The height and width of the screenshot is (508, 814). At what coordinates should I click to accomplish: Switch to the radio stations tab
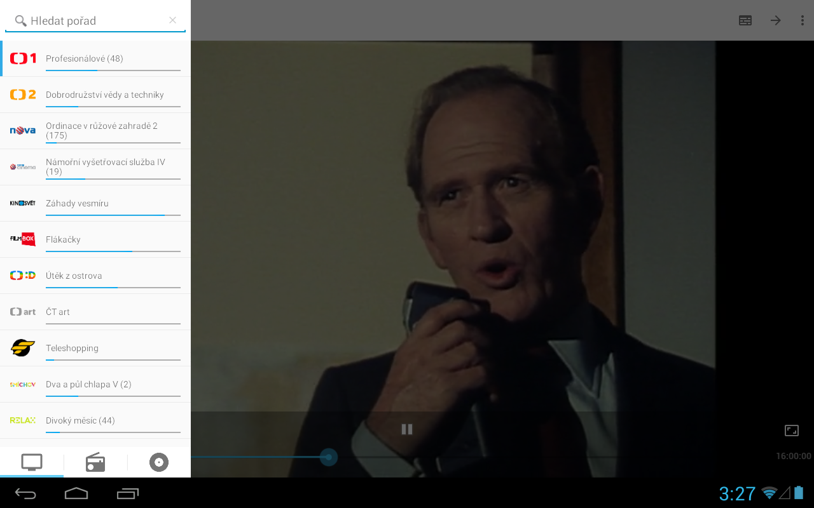pyautogui.click(x=95, y=462)
